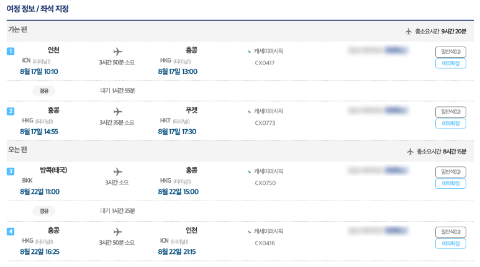
Task: Click 일반석(Q) button for flight CX0417
Action: point(451,52)
